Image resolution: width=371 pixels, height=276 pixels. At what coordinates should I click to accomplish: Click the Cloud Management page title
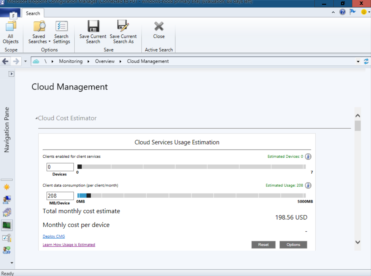point(70,87)
